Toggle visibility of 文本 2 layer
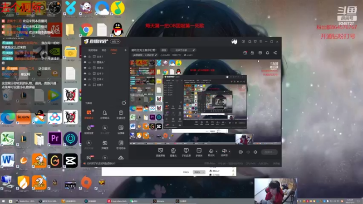The image size is (363, 204). (x=85, y=79)
